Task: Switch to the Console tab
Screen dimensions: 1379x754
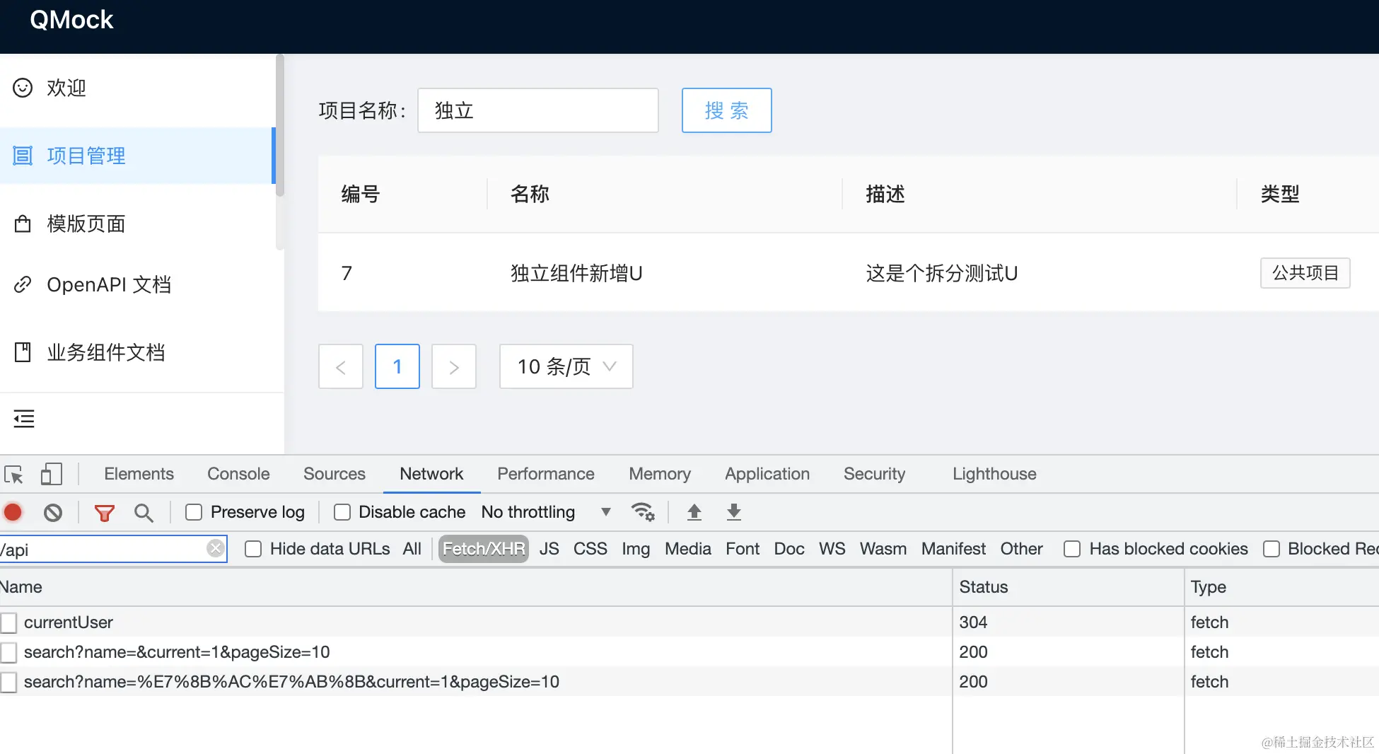Action: coord(238,474)
